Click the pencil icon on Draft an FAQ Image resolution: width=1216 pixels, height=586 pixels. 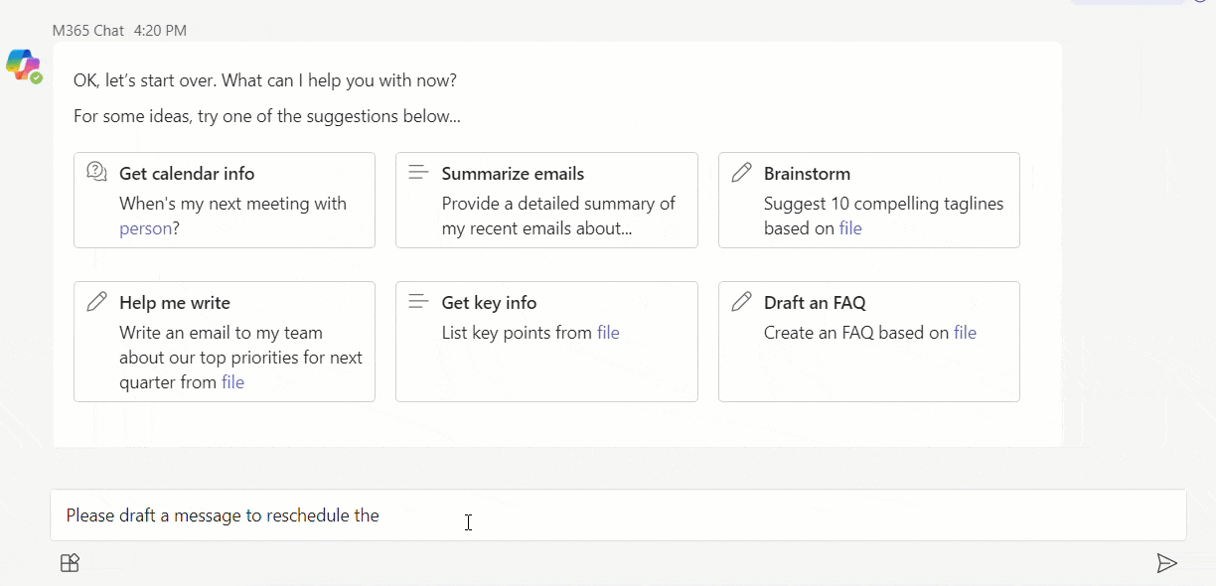(741, 301)
